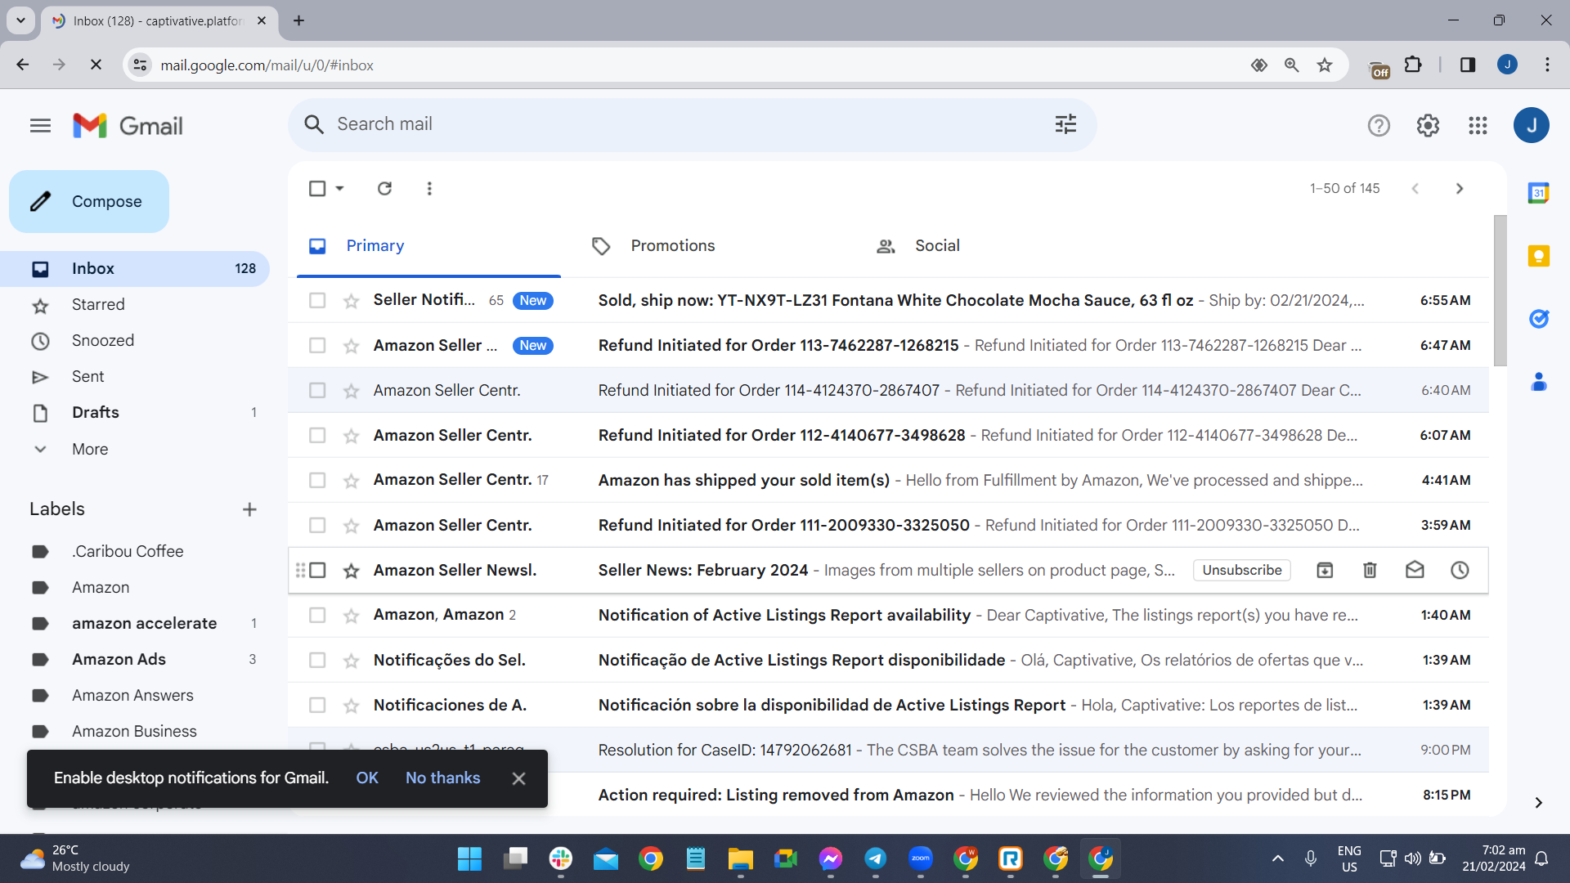
Task: Click the browser address bar
Action: pos(695,65)
